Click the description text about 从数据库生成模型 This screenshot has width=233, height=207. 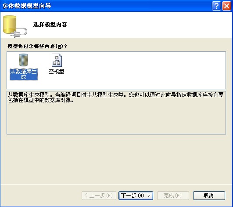(115, 97)
